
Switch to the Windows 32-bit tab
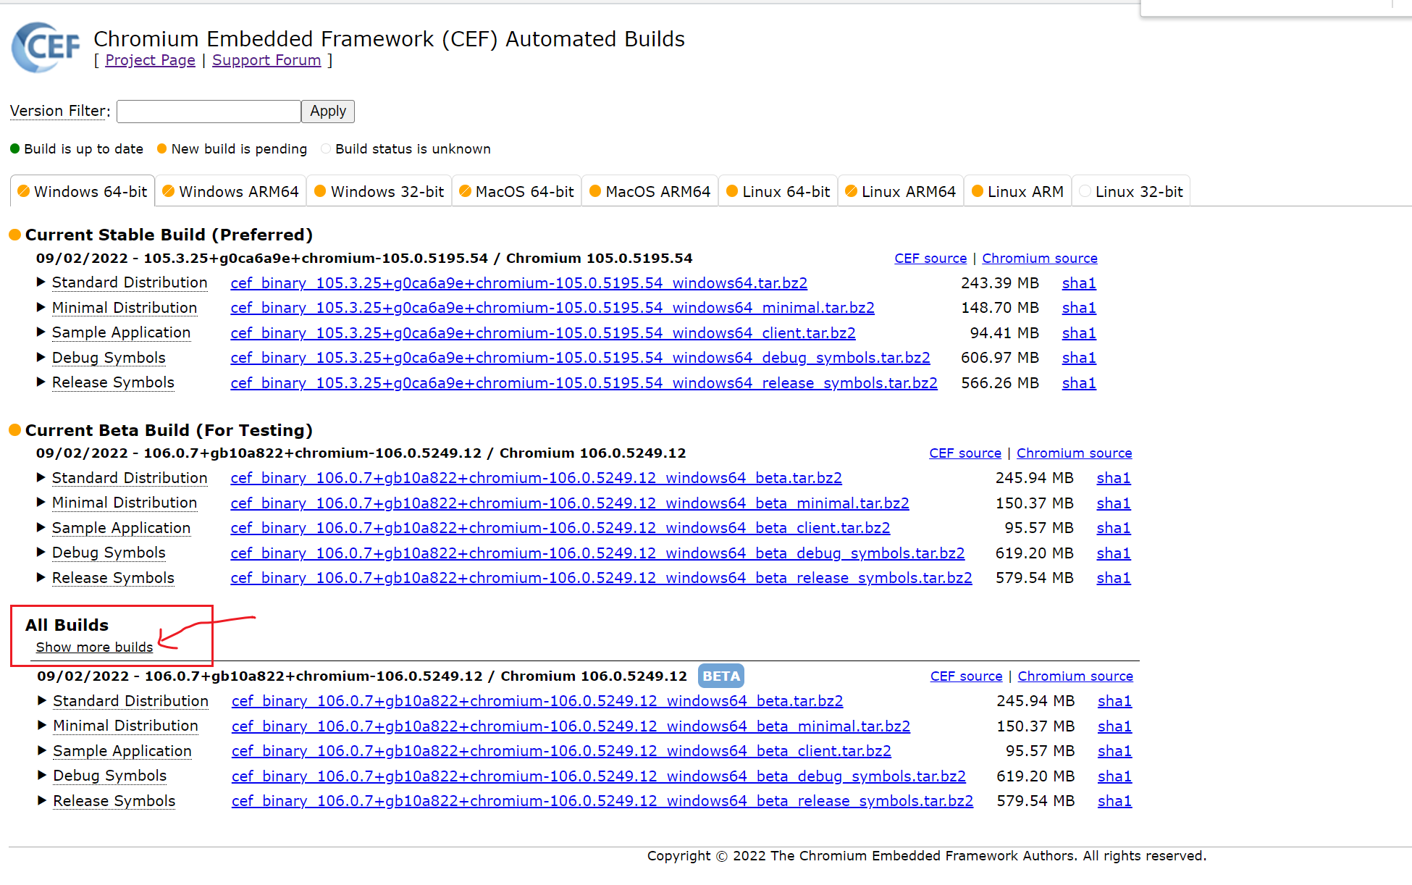coord(379,191)
